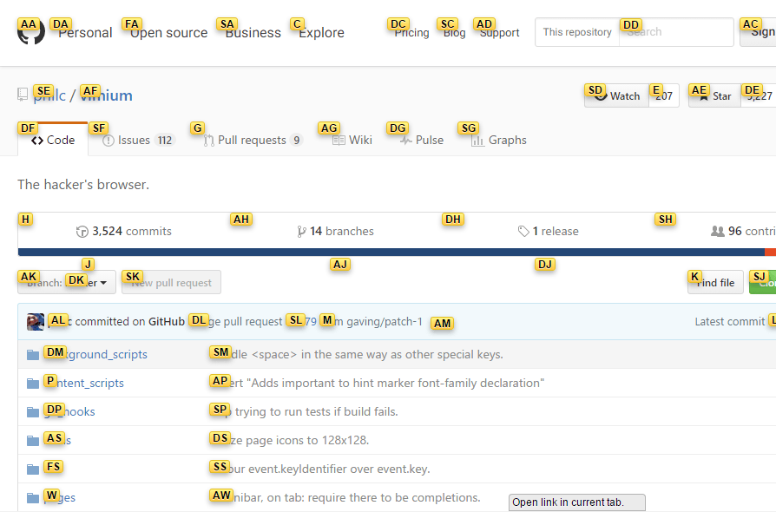This screenshot has height=512, width=776.
Task: Star the repository with the Star button
Action: [x=714, y=95]
